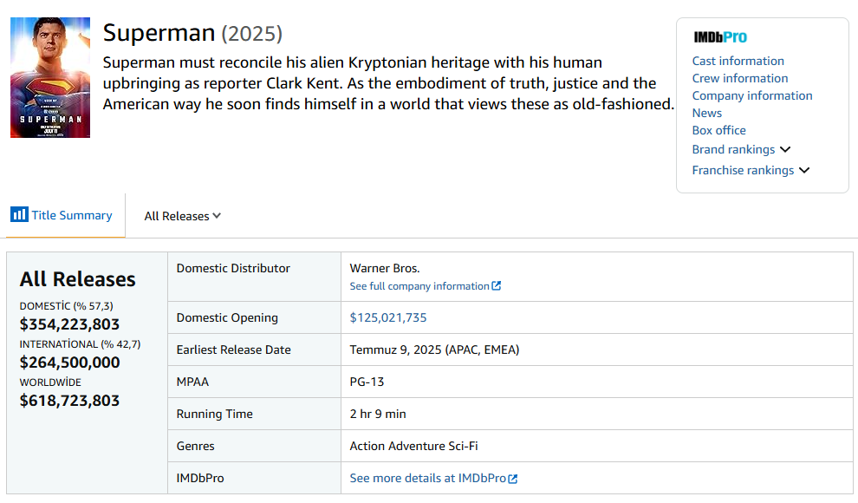
Task: Expand the Brand rankings chevron
Action: (785, 149)
